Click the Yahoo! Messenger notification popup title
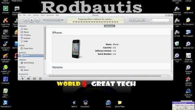The image size is (195, 110). 180,103
